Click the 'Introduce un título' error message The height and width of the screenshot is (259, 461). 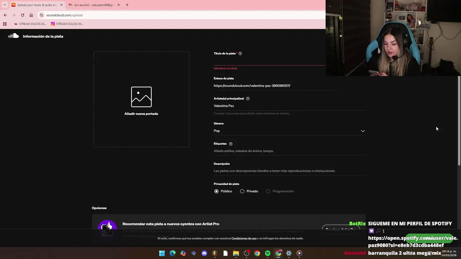225,68
